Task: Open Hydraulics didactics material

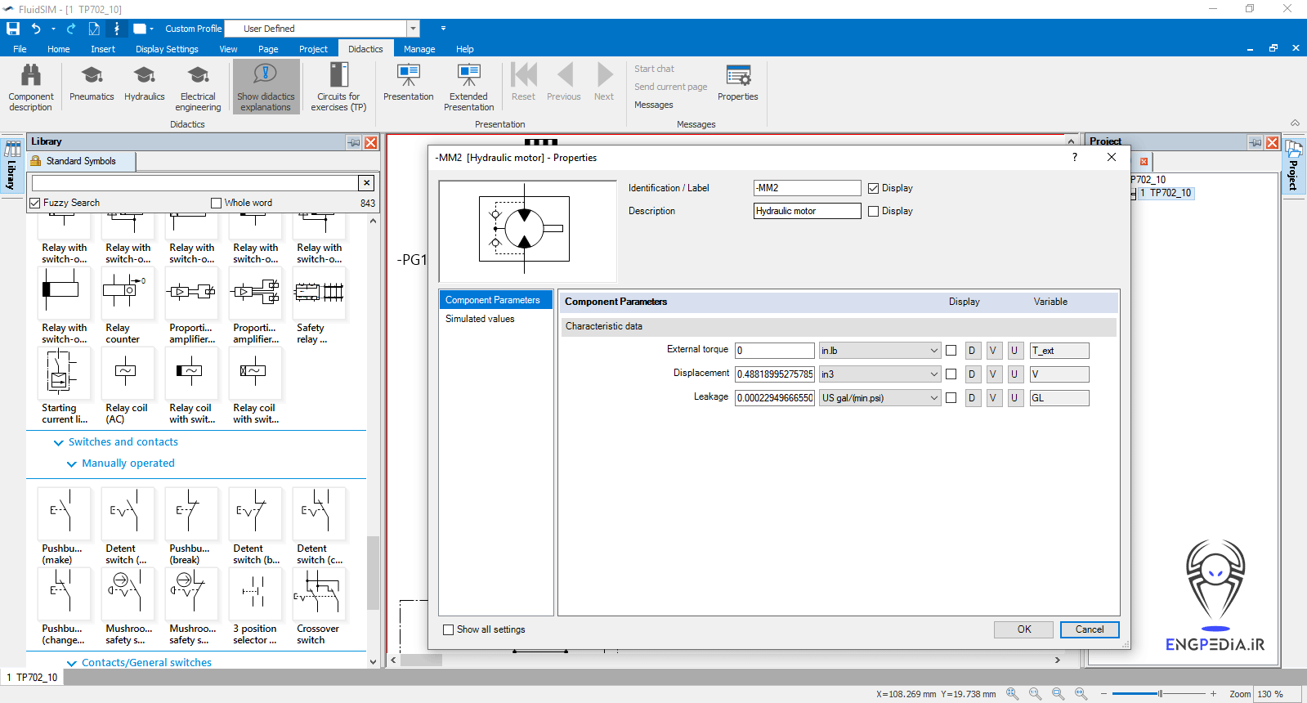Action: point(145,84)
